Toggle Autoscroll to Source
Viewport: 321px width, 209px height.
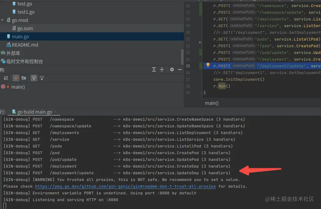34,78
